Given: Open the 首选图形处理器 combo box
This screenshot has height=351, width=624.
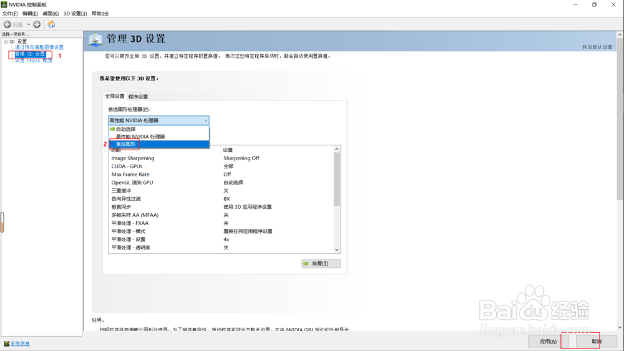Looking at the screenshot, I should [x=158, y=120].
